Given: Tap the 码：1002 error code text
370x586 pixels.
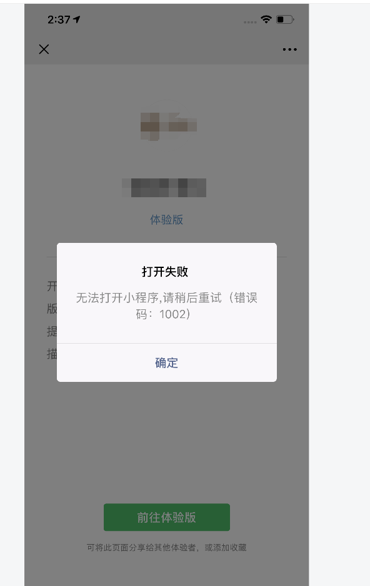Looking at the screenshot, I should 163,314.
